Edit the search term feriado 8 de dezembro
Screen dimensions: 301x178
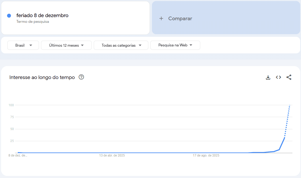click(42, 16)
